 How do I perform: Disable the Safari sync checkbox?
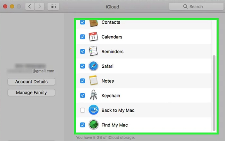[x=82, y=66]
